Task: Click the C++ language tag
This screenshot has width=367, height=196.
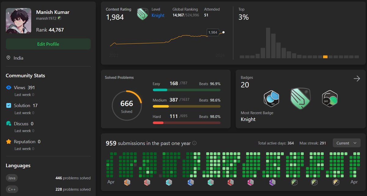Action: coord(12,189)
